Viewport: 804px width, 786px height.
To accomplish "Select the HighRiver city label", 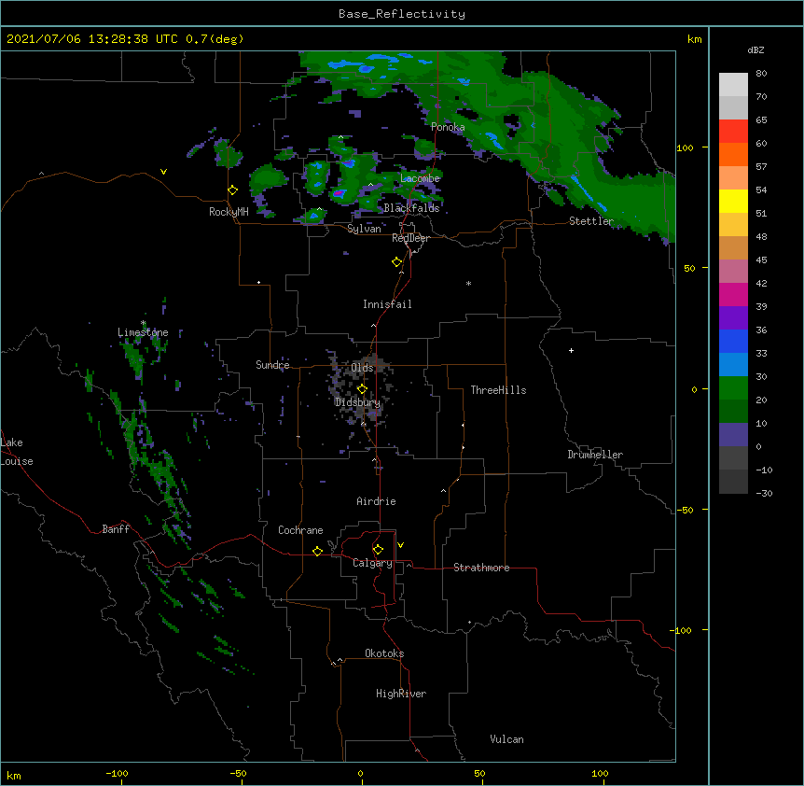I will pyautogui.click(x=401, y=694).
